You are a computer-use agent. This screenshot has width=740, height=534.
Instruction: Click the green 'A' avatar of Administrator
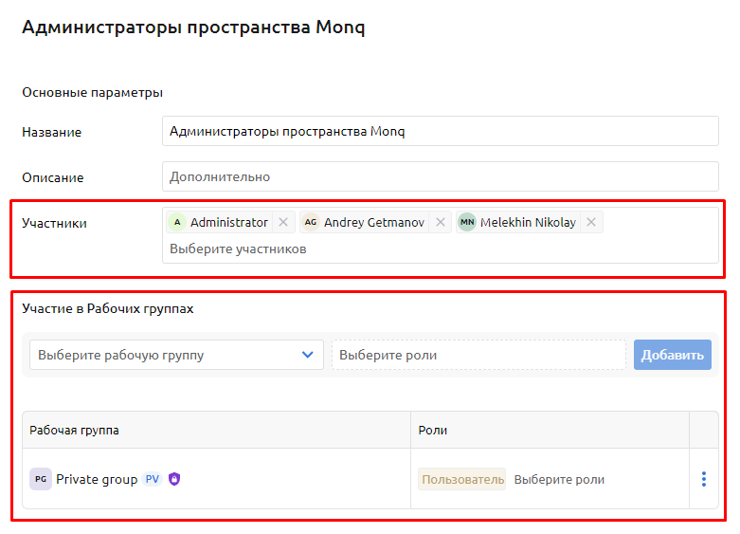pyautogui.click(x=177, y=222)
